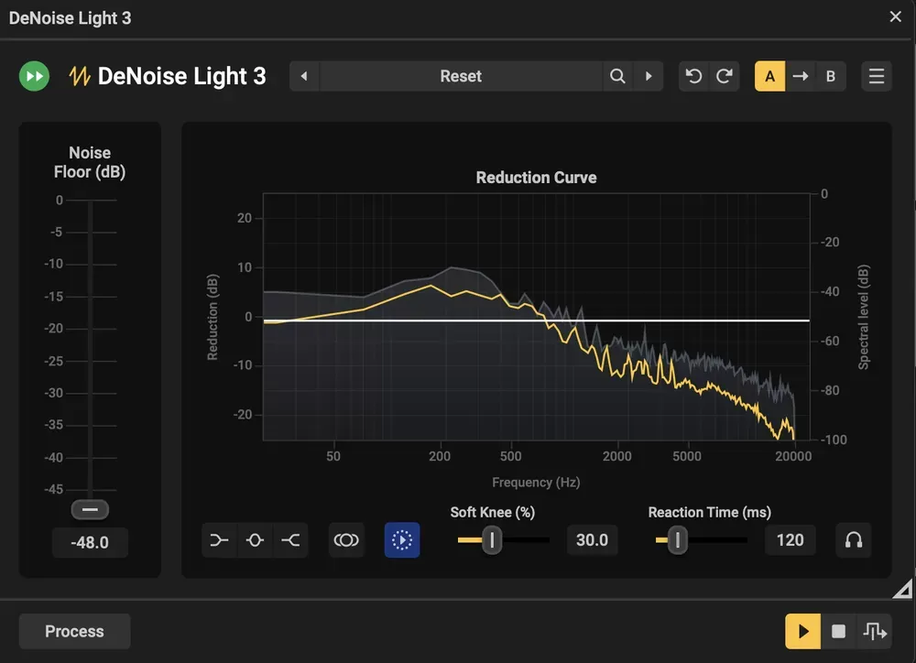
Task: Click the Reduction (dB) axis label
Action: pos(213,317)
